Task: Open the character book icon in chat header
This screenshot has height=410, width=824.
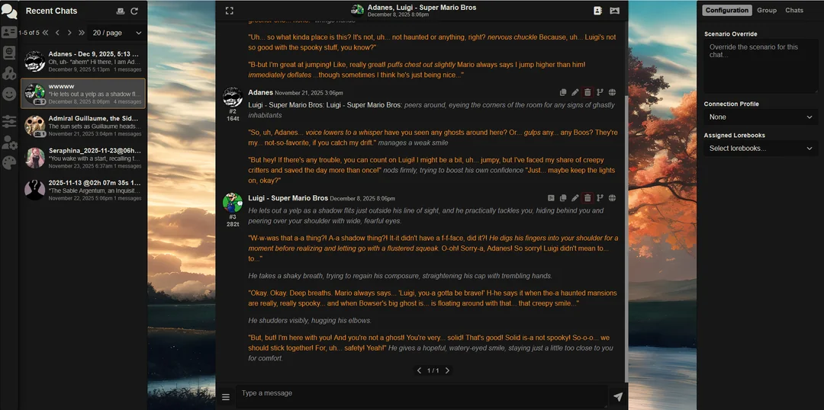Action: coord(597,11)
